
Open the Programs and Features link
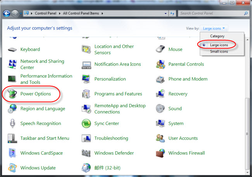(x=118, y=94)
